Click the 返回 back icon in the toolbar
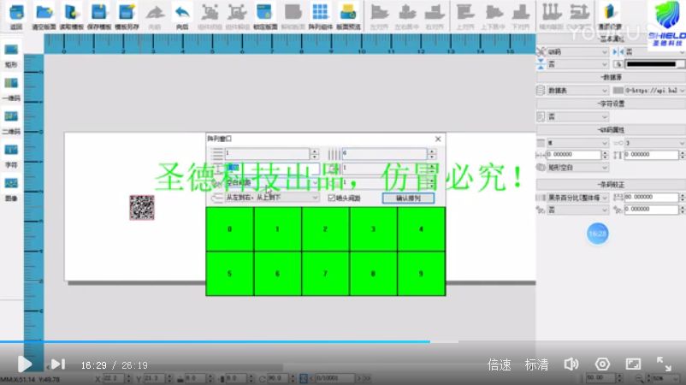 [16, 12]
